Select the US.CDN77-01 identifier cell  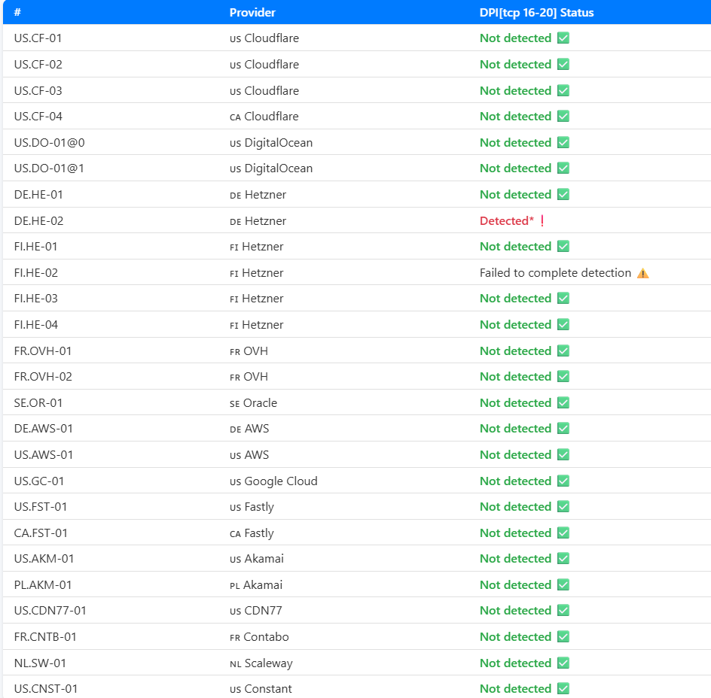50,611
